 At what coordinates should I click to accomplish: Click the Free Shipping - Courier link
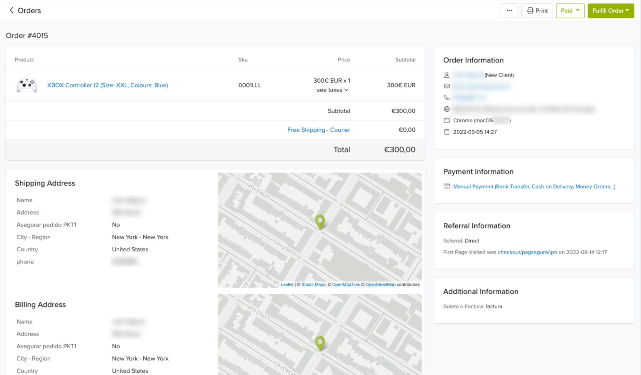click(x=318, y=130)
